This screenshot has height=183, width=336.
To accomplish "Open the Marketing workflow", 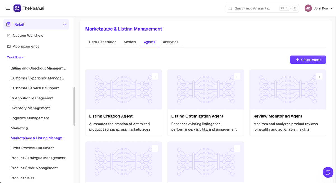I will point(19,128).
